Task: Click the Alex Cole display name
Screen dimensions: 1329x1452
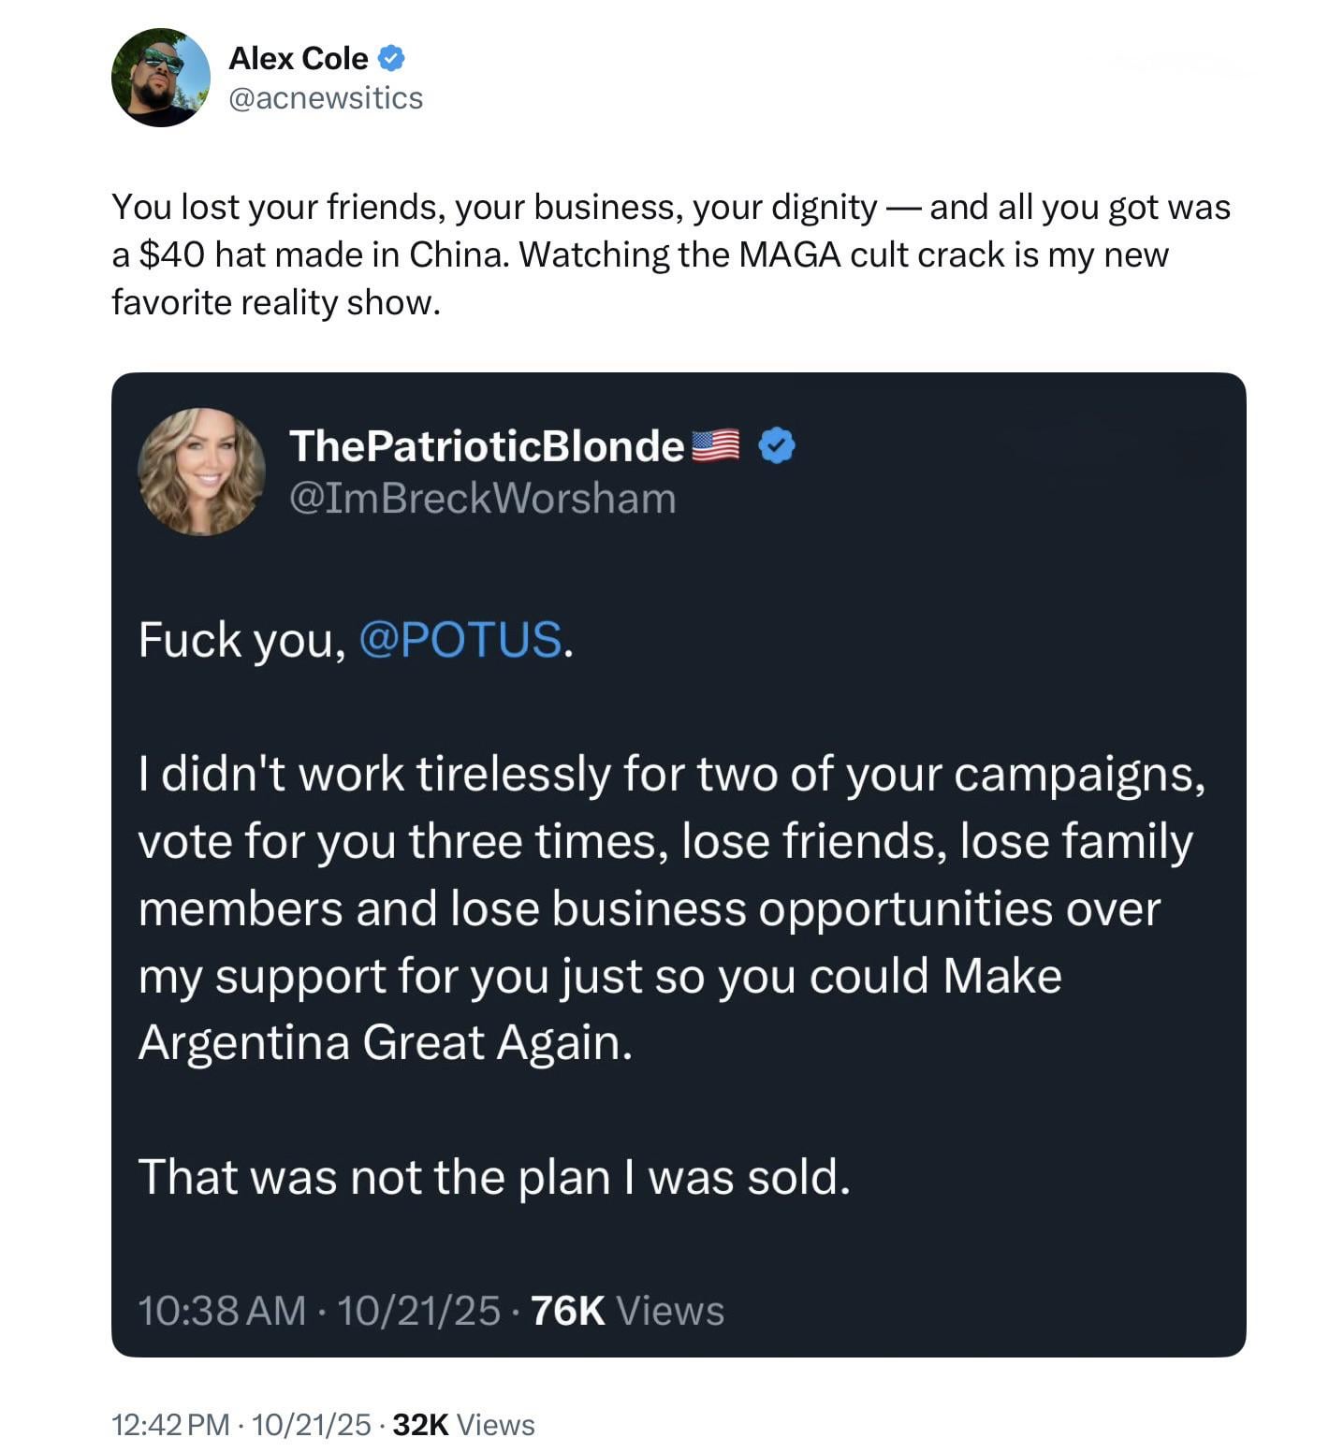Action: 298,58
